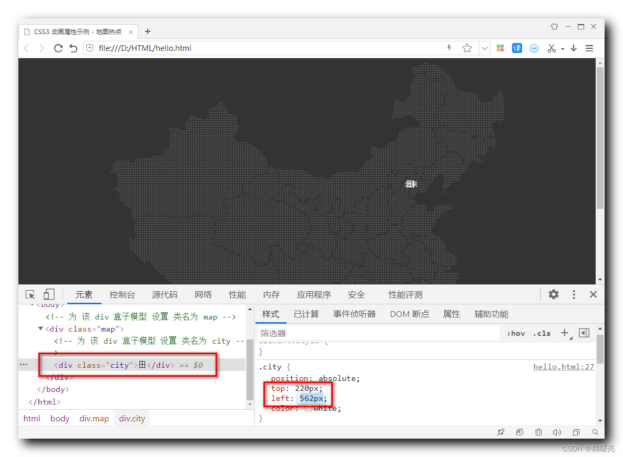Open the white color swatch picker
Viewport: 623px width, 457px height.
click(308, 408)
